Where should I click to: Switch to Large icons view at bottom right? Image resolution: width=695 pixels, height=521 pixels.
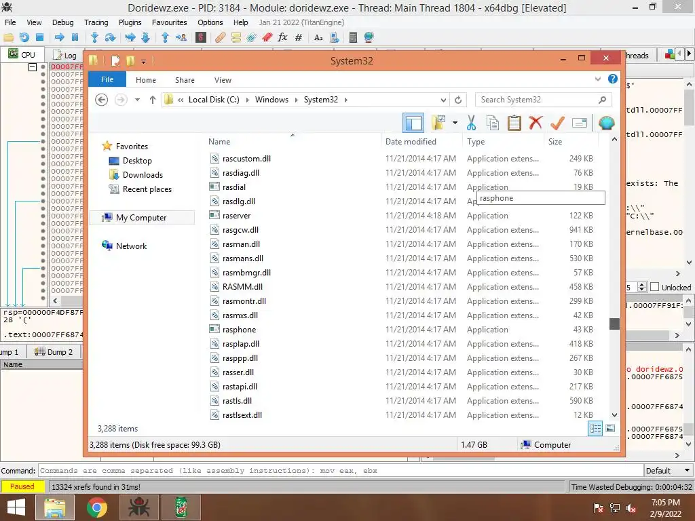tap(610, 428)
